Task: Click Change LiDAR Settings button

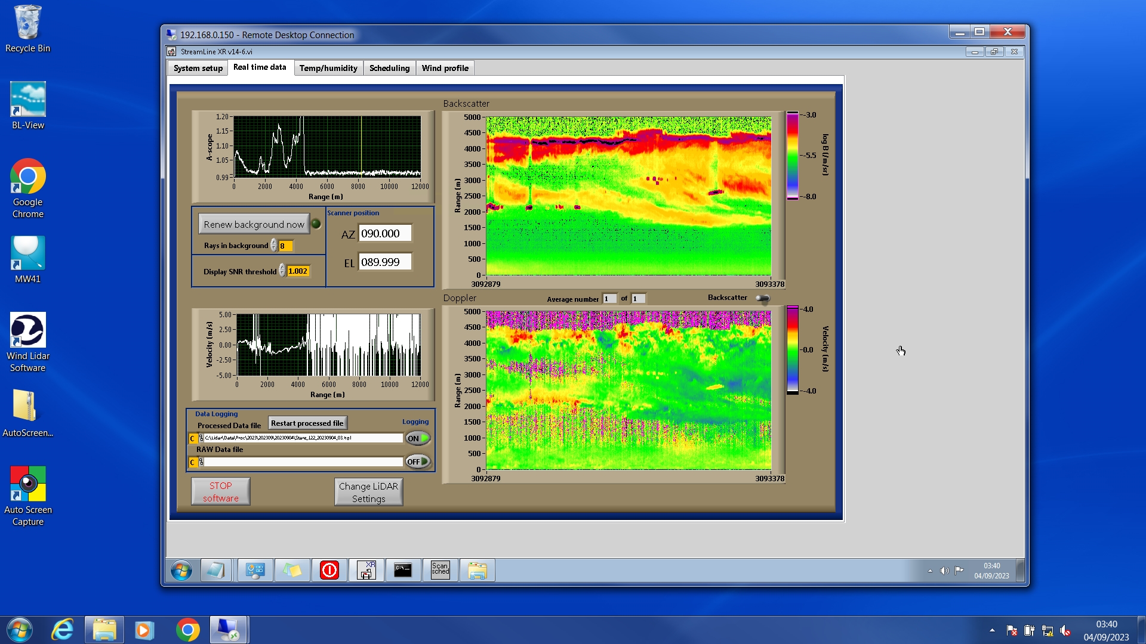Action: tap(368, 492)
